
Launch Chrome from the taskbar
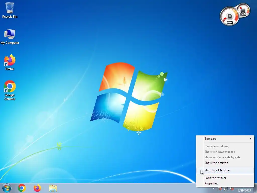pos(22,188)
